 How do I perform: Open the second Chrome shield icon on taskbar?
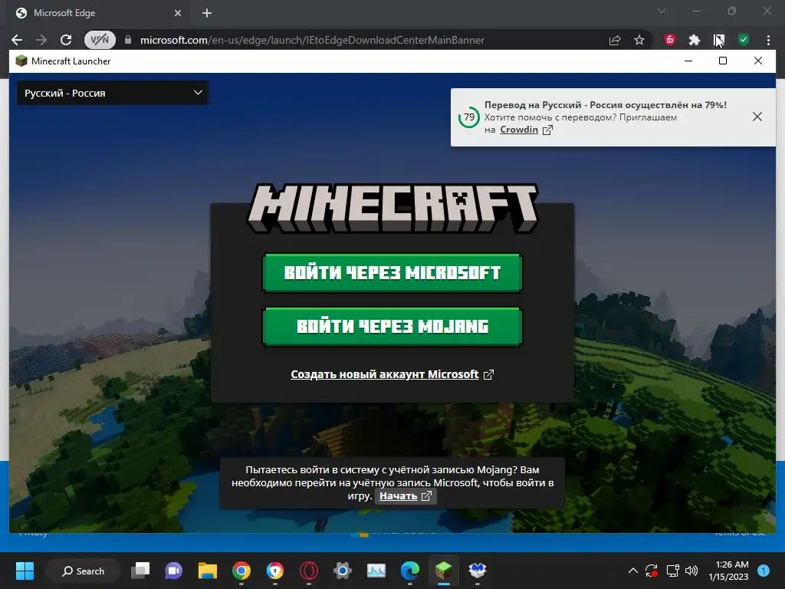click(x=275, y=571)
